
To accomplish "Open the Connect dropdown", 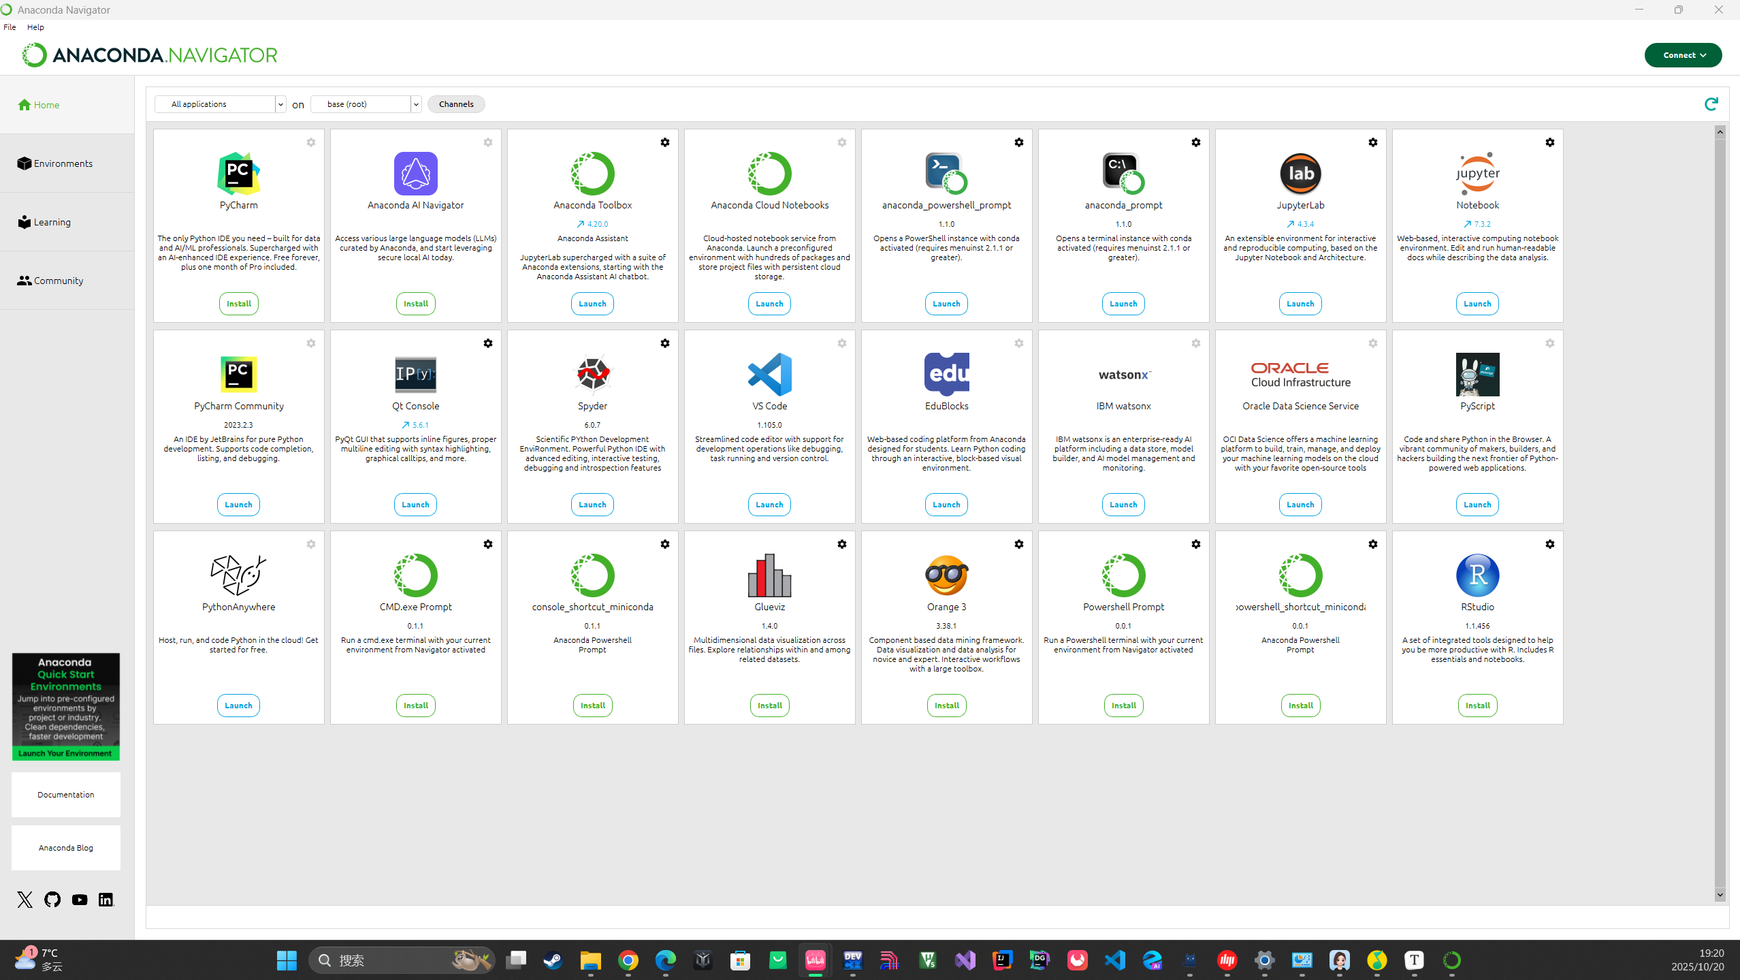I will [x=1683, y=55].
